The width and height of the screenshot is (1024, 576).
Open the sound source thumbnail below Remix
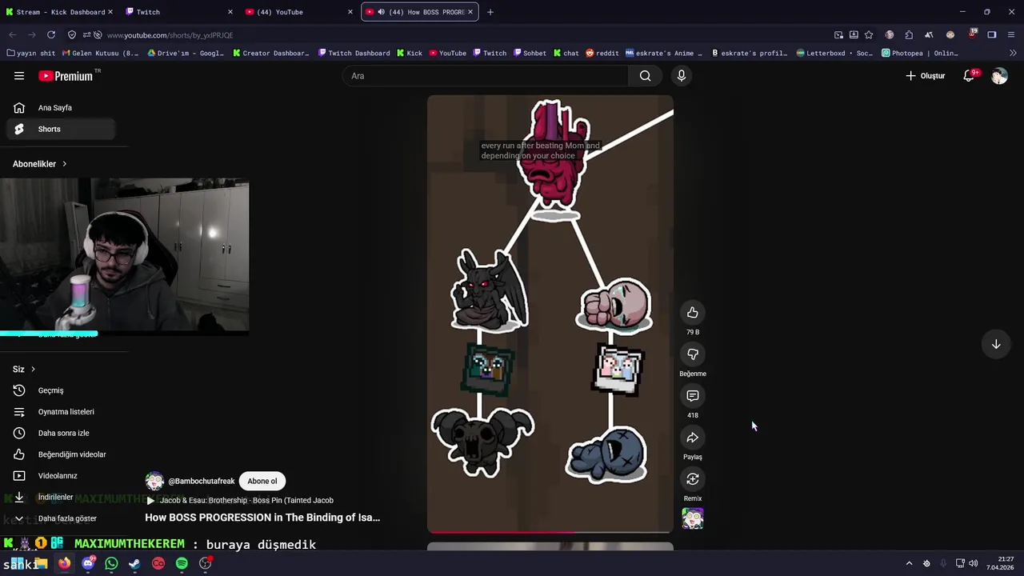(x=693, y=518)
